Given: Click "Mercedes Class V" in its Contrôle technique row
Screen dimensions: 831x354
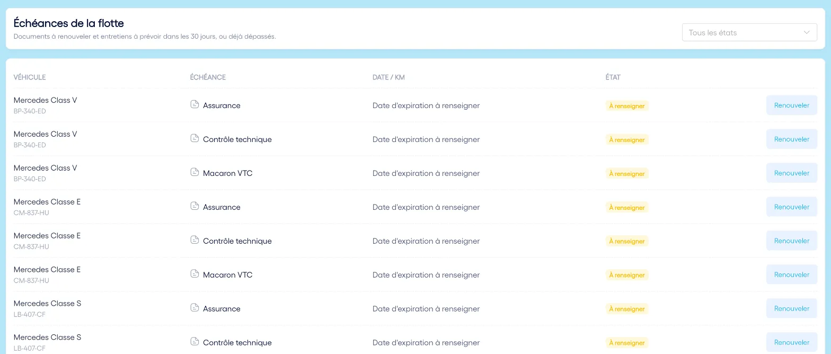Looking at the screenshot, I should (x=46, y=134).
